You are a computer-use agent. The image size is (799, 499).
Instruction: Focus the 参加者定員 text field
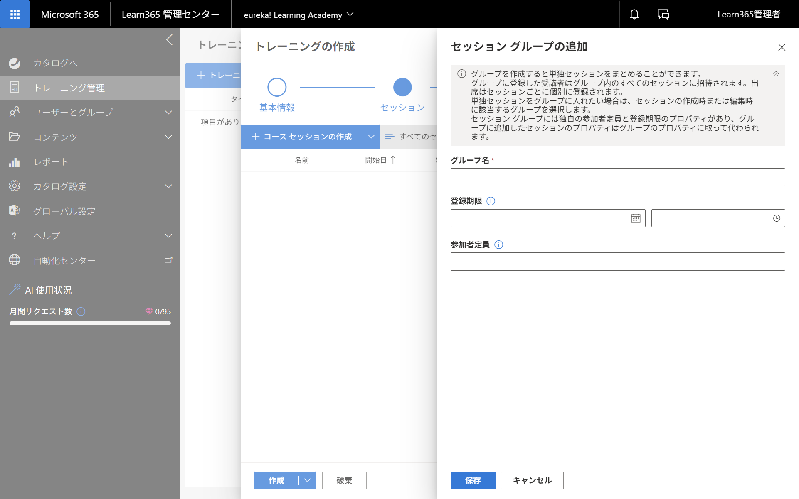tap(618, 262)
